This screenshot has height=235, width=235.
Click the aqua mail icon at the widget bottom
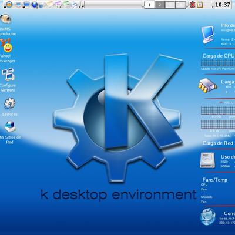(x=208, y=217)
